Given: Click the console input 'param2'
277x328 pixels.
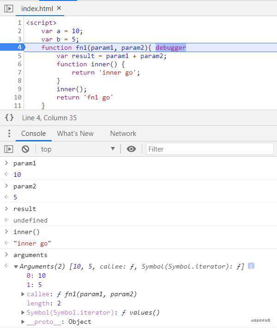Looking at the screenshot, I should point(25,187).
